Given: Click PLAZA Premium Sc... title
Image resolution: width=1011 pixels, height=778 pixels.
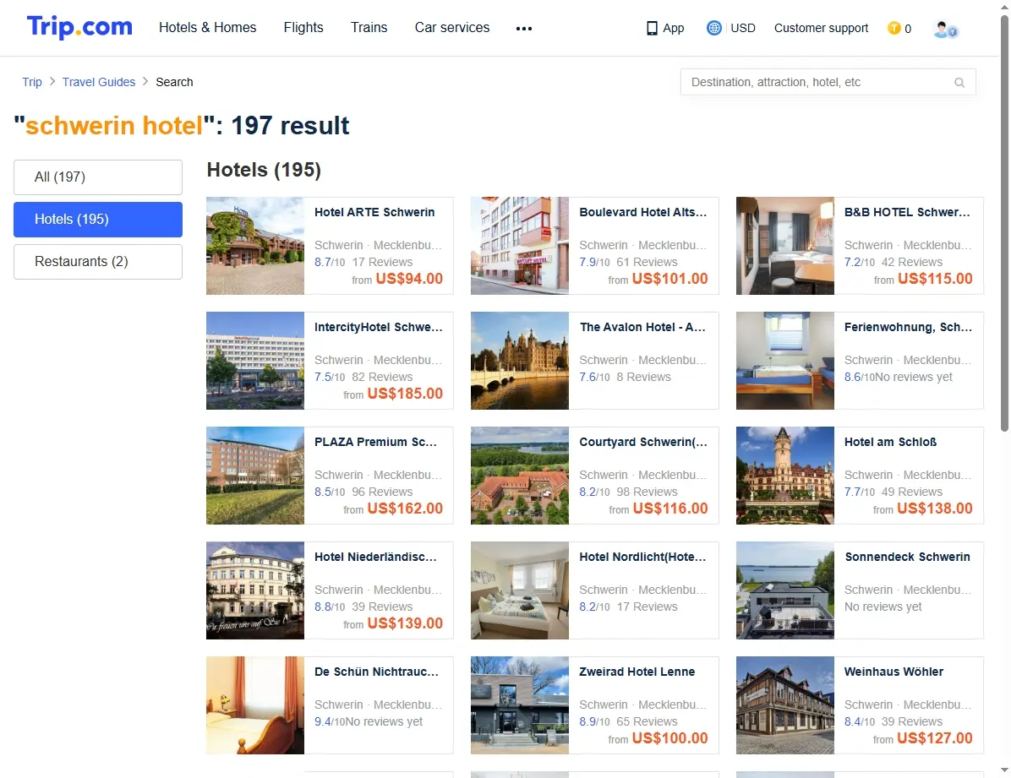Looking at the screenshot, I should 375,442.
